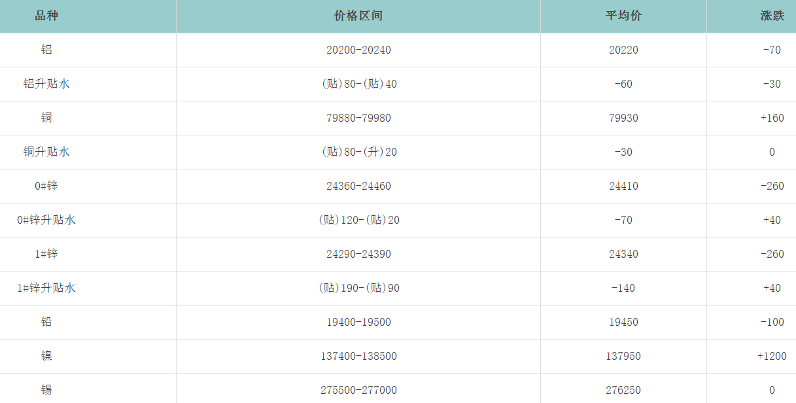
Task: Select the 1#锌 row label
Action: [46, 254]
